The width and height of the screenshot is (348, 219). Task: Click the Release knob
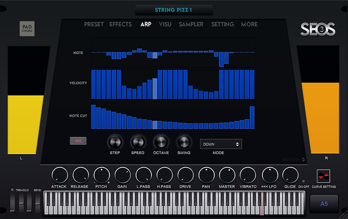(x=81, y=175)
